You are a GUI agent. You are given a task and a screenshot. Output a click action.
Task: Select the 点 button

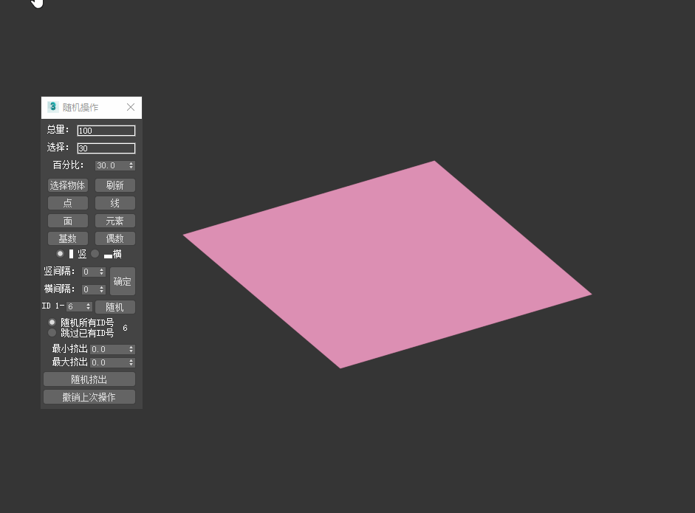pyautogui.click(x=67, y=203)
